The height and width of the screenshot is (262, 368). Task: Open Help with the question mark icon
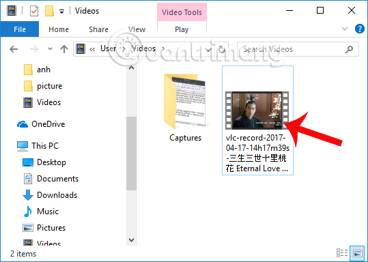coord(359,29)
